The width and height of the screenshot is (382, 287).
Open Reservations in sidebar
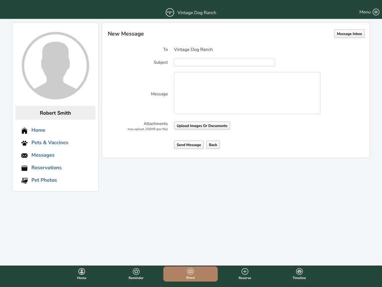[47, 168]
